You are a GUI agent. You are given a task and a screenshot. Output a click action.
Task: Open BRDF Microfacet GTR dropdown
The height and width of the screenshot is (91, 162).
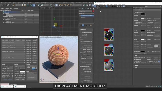coord(139,58)
